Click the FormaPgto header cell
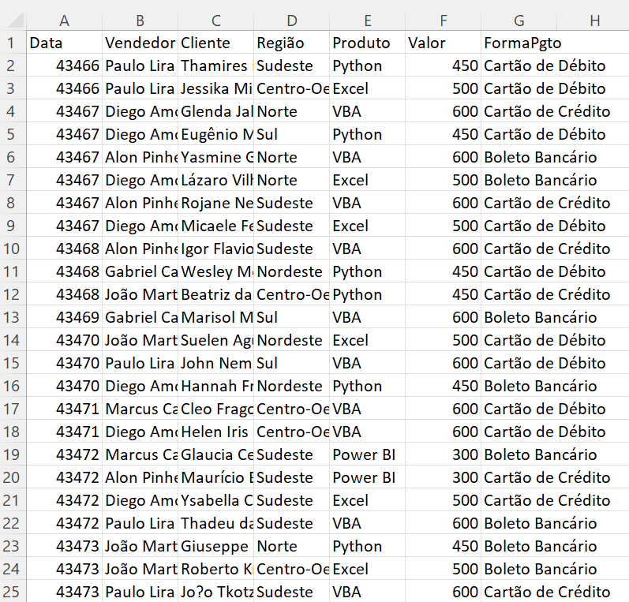 pos(519,43)
